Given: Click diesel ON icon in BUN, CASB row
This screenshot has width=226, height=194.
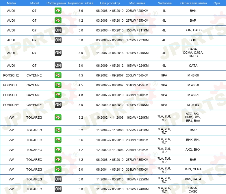Looking at the screenshot, I should tap(58, 30).
